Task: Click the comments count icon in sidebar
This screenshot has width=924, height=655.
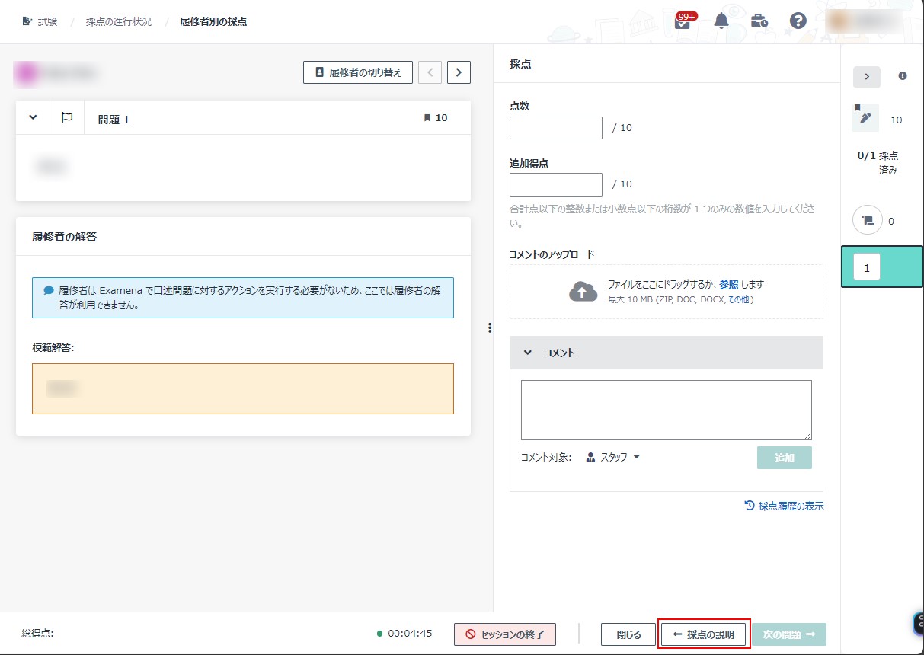Action: click(867, 221)
